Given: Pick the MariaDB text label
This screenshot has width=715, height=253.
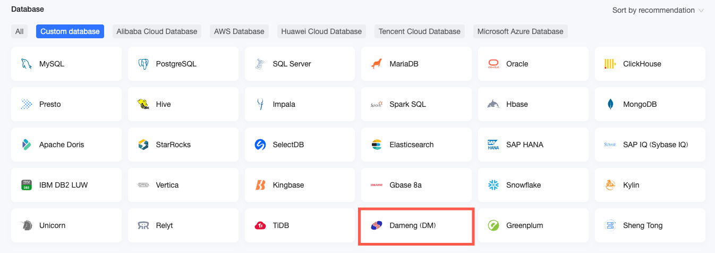Looking at the screenshot, I should coord(404,64).
